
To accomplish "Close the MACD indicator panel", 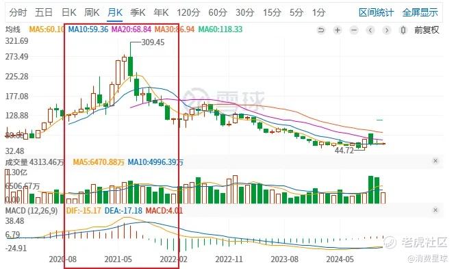I will click(435, 210).
